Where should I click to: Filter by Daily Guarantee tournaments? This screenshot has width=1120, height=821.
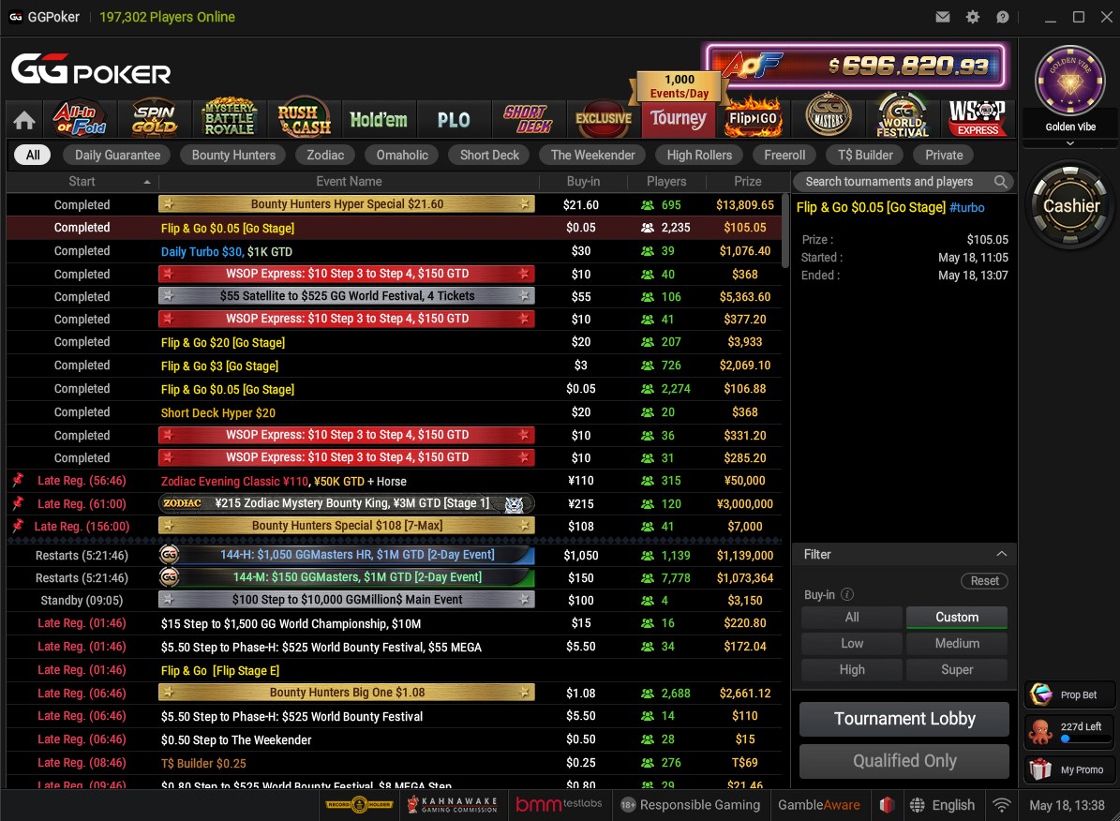click(x=117, y=155)
